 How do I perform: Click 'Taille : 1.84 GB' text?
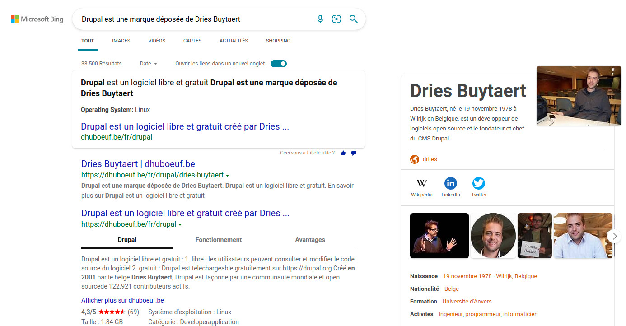coord(102,322)
